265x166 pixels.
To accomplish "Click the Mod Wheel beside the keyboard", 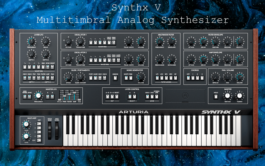I will (x=57, y=131).
